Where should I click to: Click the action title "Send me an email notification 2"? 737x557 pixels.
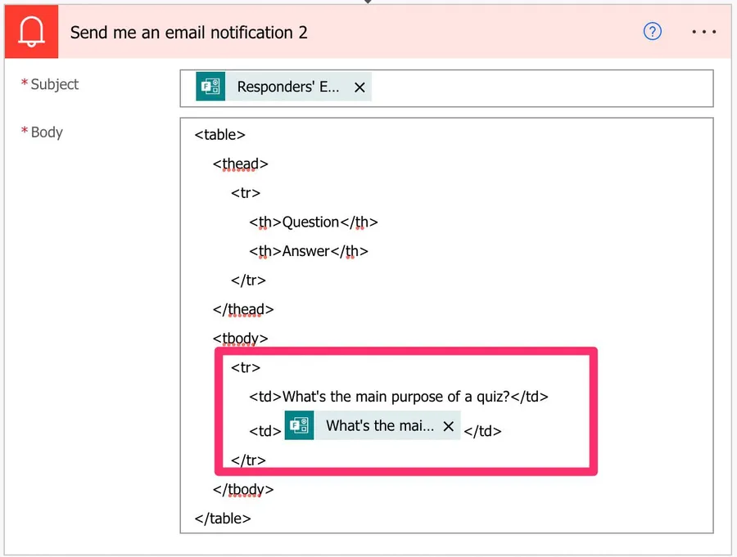pos(188,33)
